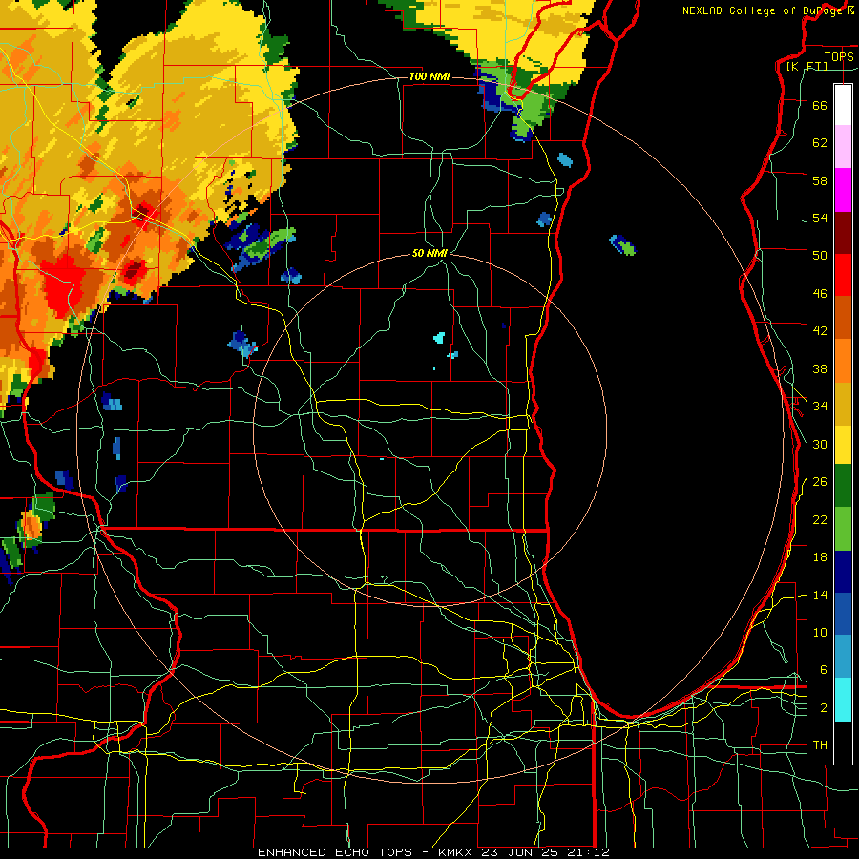Screen dimensions: 859x859
Task: Click the "58" legend value
Action: point(820,180)
